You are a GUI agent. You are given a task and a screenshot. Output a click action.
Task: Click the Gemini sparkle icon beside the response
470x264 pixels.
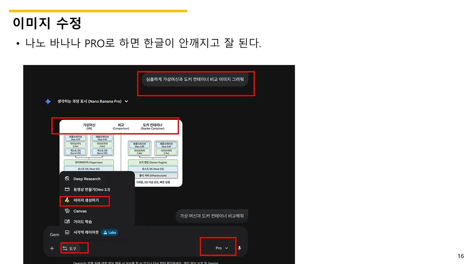pyautogui.click(x=48, y=102)
